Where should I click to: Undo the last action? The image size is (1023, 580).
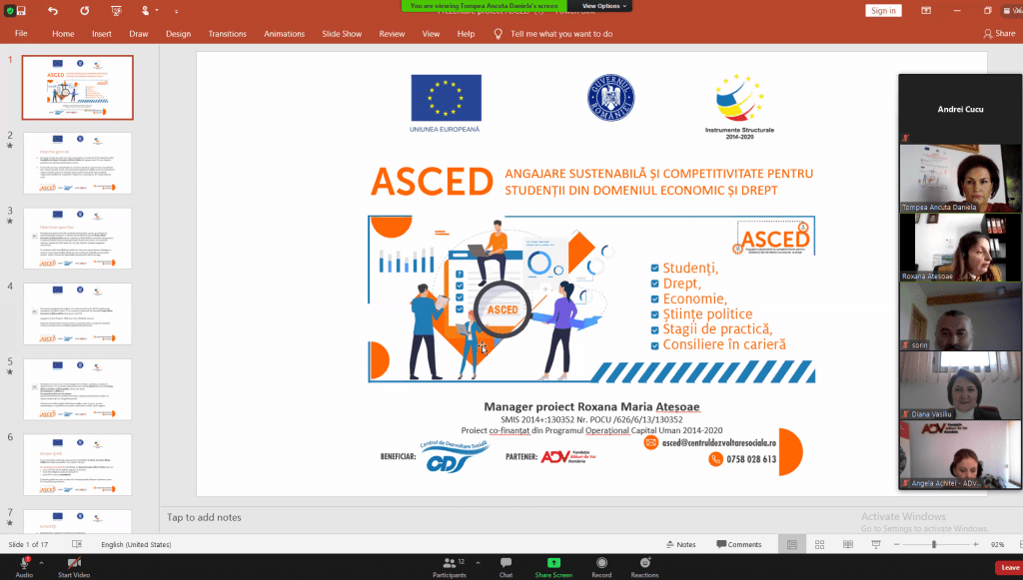[53, 11]
